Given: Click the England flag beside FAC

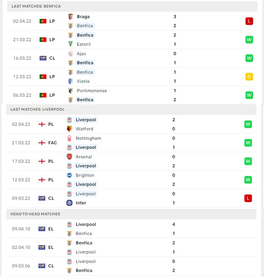Looking at the screenshot, I should [x=42, y=143].
